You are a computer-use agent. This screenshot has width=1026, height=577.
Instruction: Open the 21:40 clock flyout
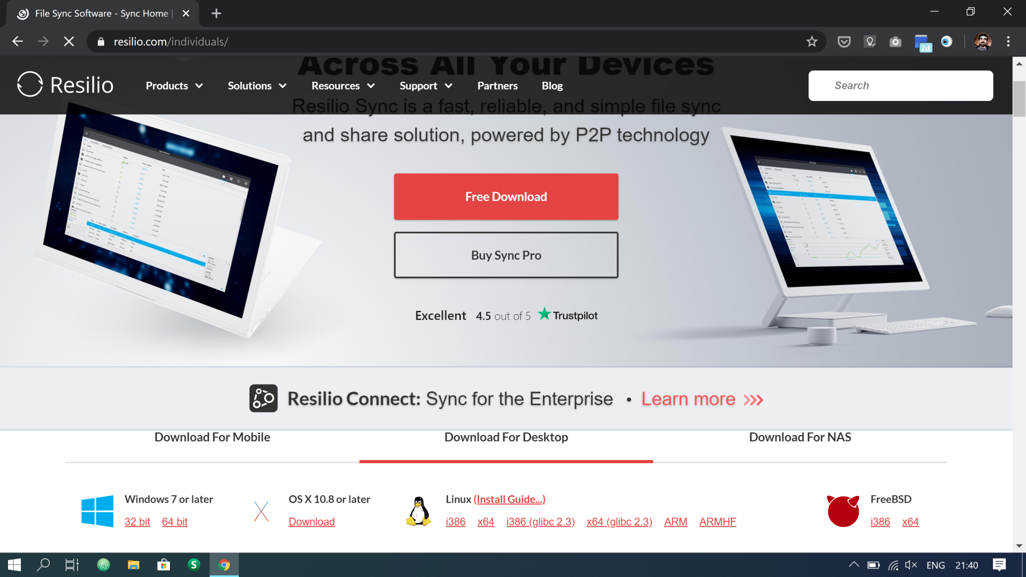967,565
